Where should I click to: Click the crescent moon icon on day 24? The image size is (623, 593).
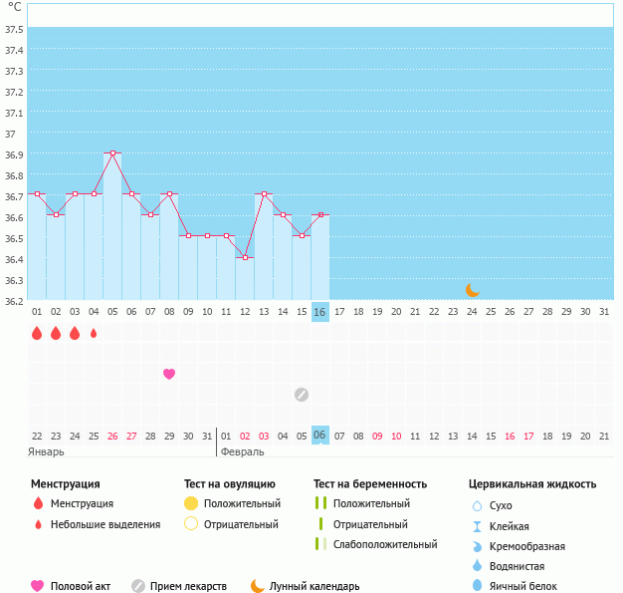coord(473,290)
